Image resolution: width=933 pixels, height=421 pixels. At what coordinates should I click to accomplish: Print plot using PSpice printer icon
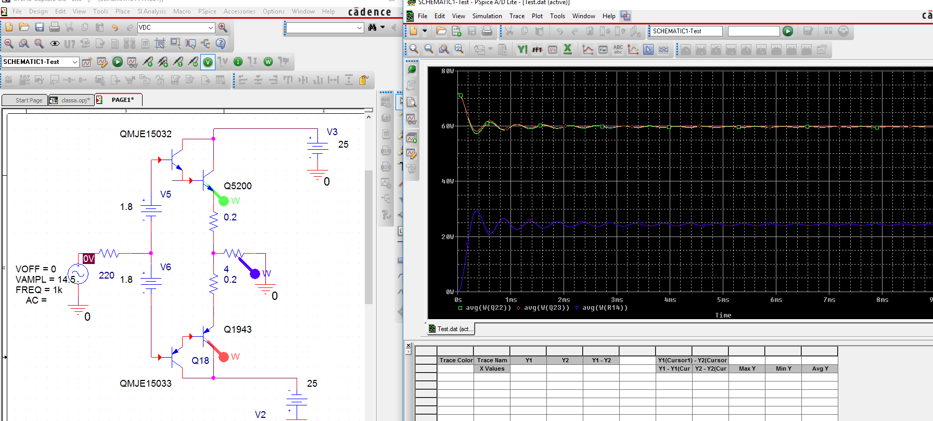(x=487, y=31)
